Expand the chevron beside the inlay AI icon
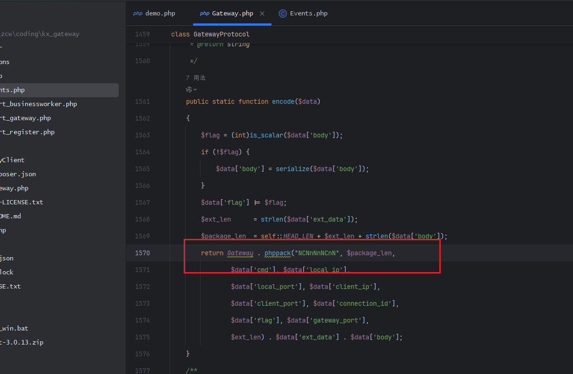This screenshot has height=374, width=573. (x=195, y=89)
